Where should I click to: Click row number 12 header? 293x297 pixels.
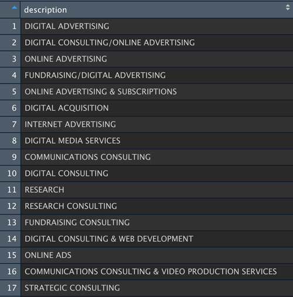[x=10, y=206]
